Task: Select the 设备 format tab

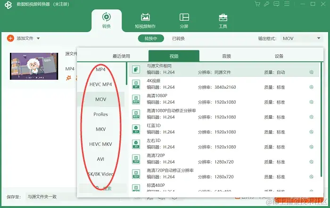Action: click(279, 56)
